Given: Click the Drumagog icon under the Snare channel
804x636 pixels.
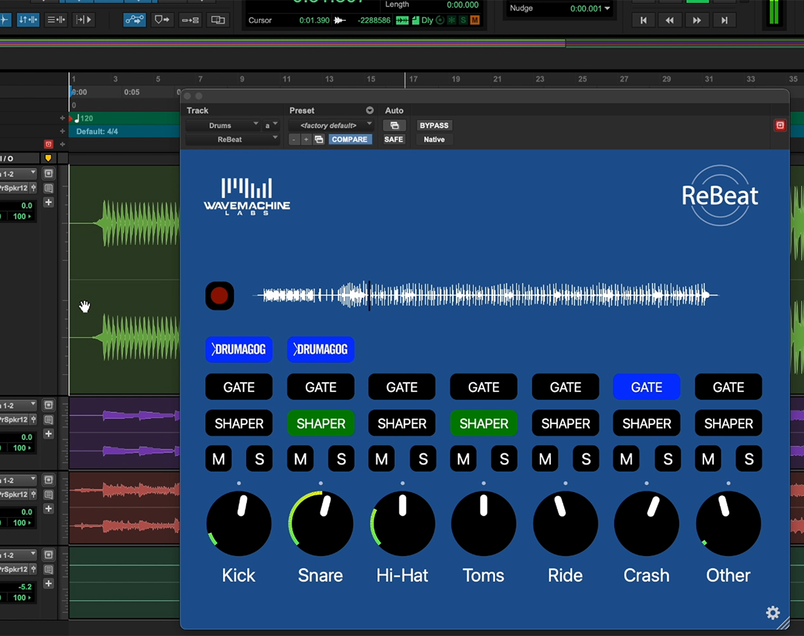Looking at the screenshot, I should coord(321,349).
